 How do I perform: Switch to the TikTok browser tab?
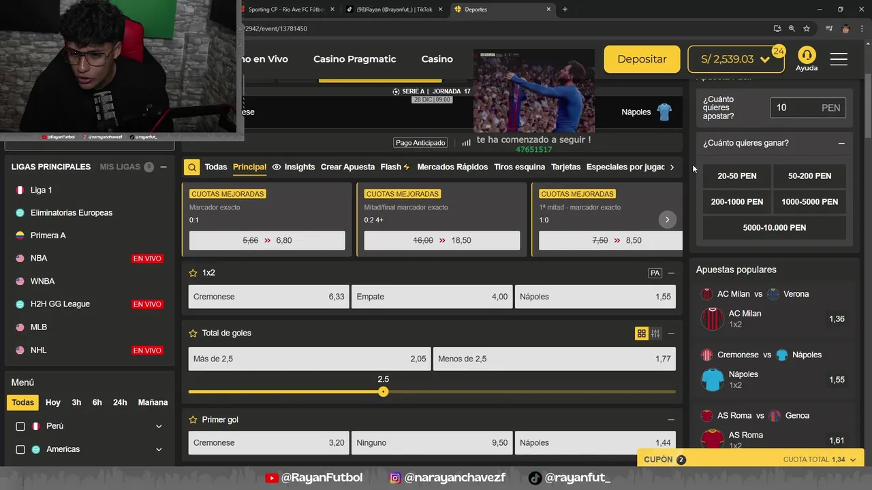394,10
